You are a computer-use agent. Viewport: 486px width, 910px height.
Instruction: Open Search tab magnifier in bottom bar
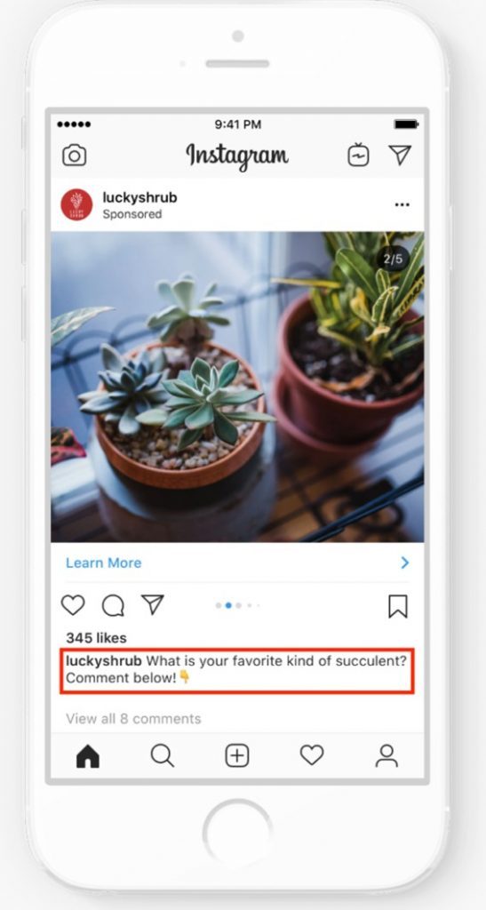click(163, 756)
